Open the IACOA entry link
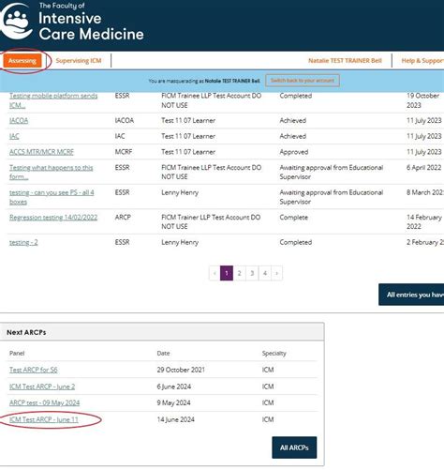This screenshot has width=444, height=470. coord(19,121)
